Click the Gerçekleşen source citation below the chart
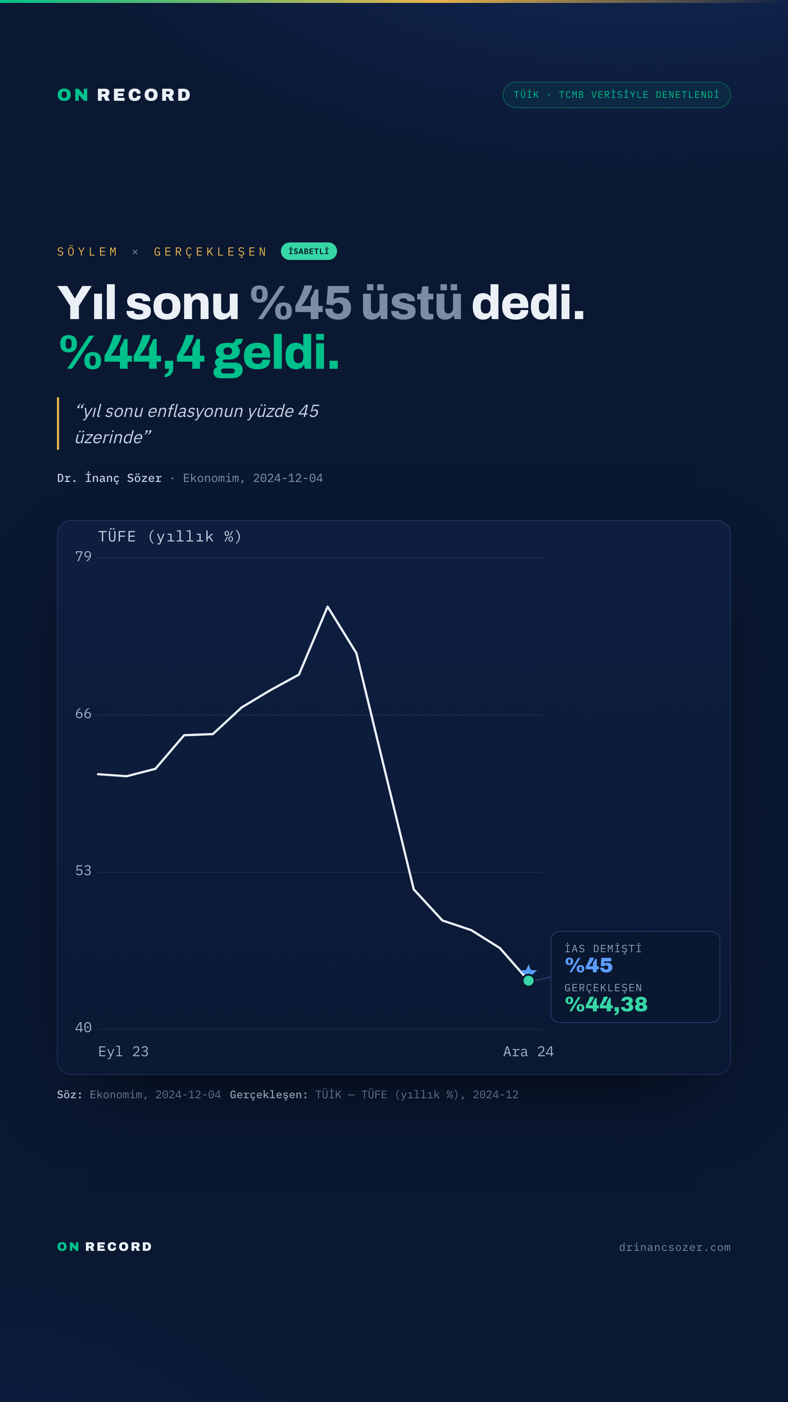The height and width of the screenshot is (1402, 788). 374,1095
